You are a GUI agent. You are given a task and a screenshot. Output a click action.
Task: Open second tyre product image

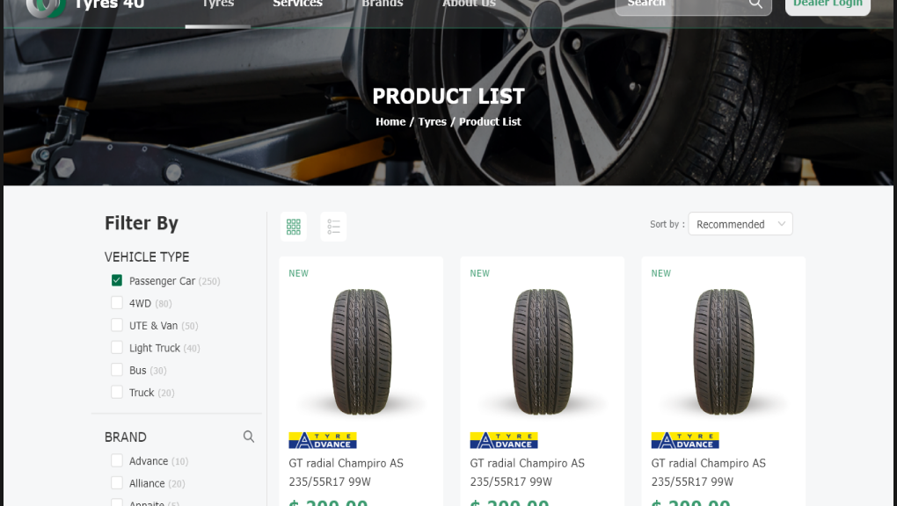(x=543, y=351)
